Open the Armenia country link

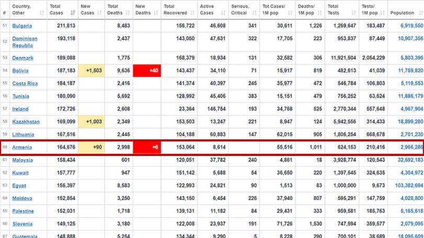click(x=22, y=147)
